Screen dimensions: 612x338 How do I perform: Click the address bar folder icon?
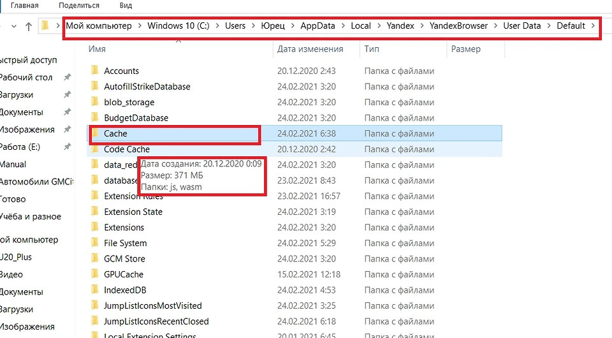coord(45,26)
